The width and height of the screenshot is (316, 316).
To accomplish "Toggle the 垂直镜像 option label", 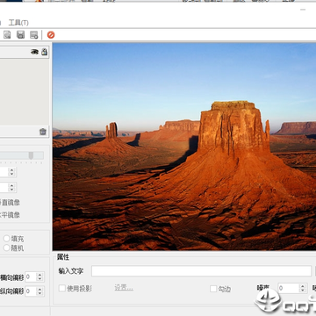I will [10, 203].
